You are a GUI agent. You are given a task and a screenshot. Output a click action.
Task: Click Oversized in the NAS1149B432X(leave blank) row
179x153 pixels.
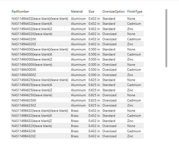point(109,126)
